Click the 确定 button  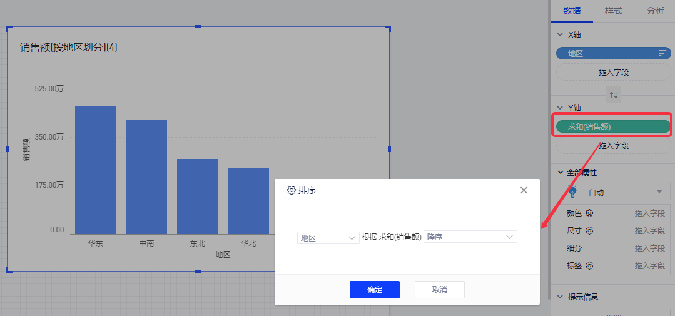[374, 290]
